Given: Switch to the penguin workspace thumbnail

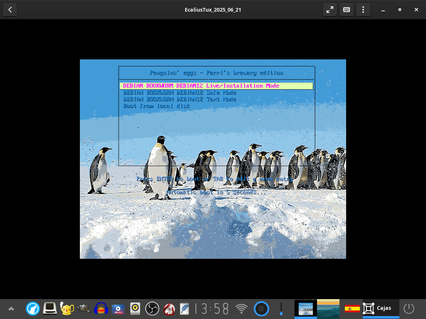Looking at the screenshot, I should pyautogui.click(x=306, y=309).
